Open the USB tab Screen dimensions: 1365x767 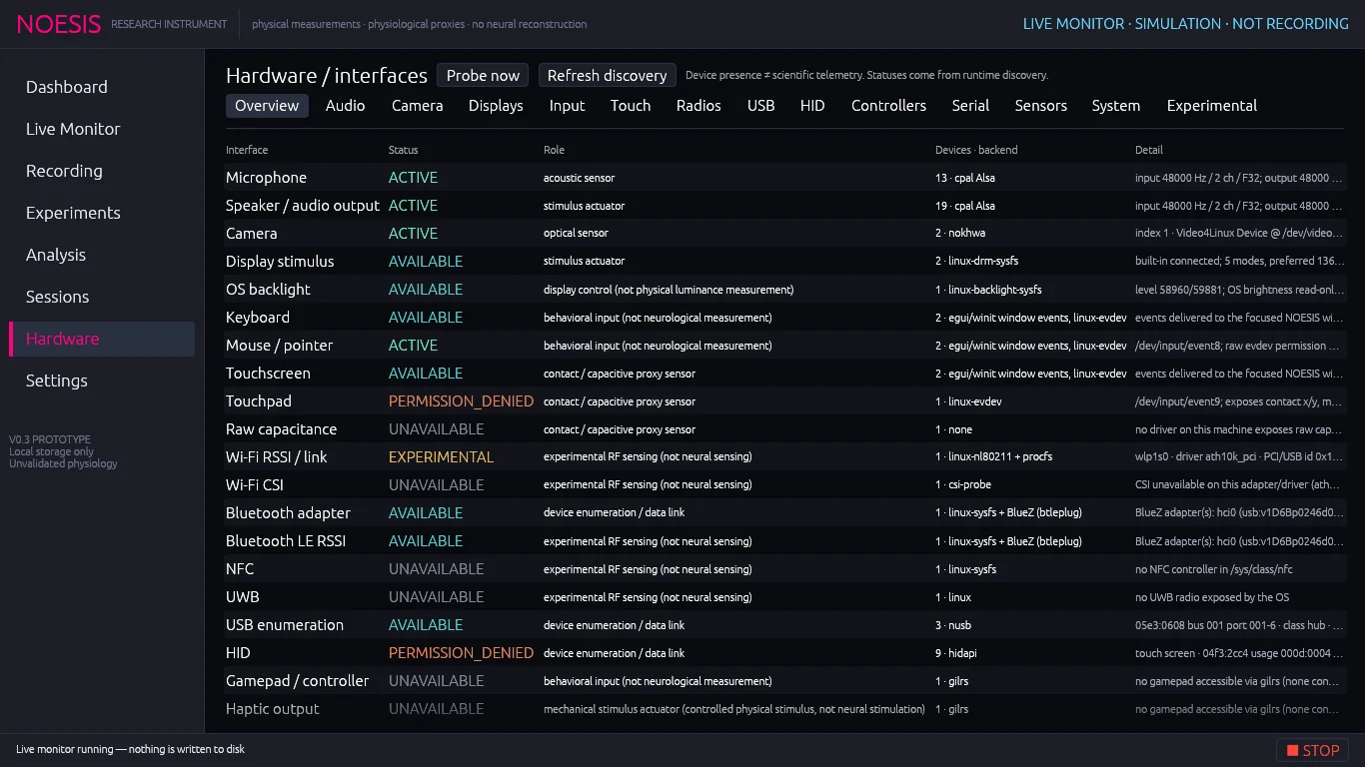[760, 105]
